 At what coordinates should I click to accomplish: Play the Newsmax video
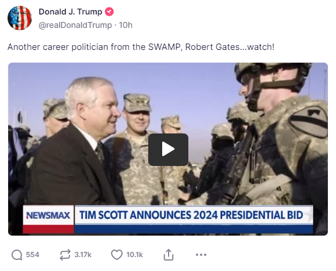click(168, 150)
